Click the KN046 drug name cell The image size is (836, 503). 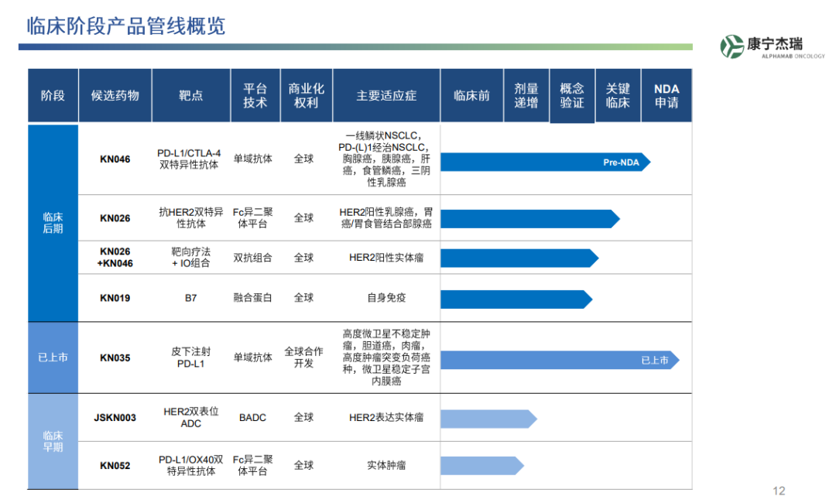tap(115, 159)
